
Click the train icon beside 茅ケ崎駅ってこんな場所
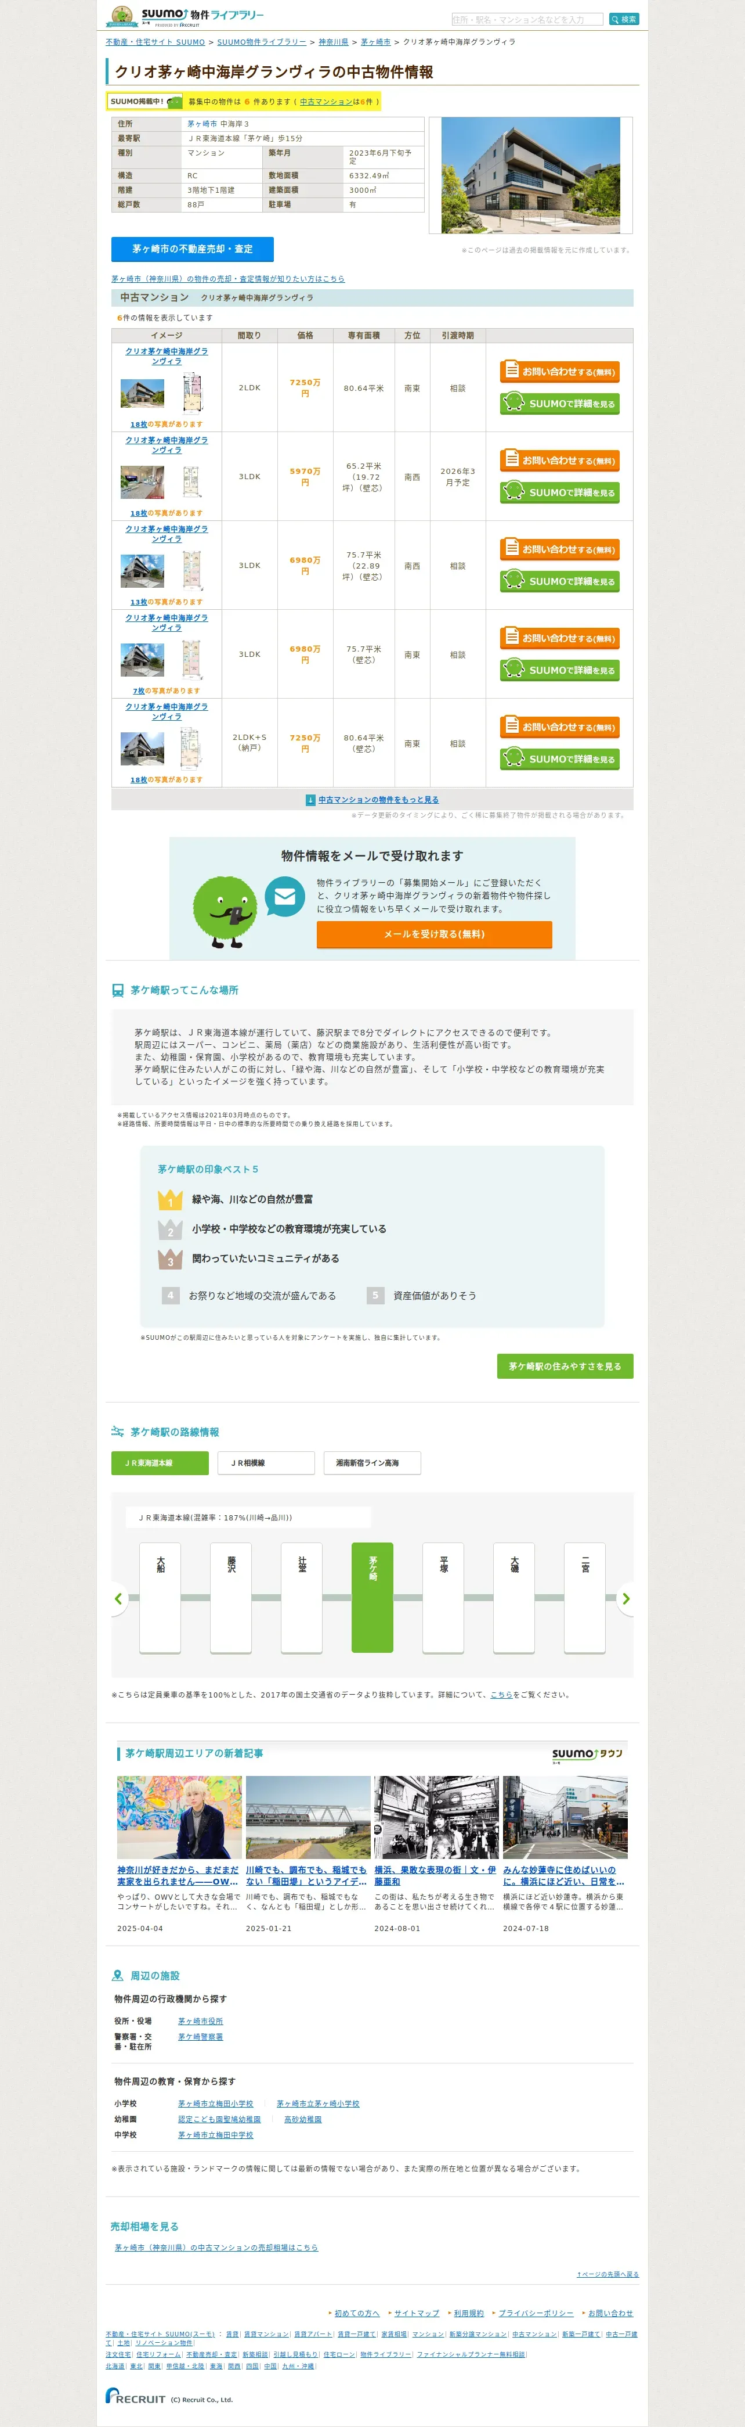pos(118,990)
